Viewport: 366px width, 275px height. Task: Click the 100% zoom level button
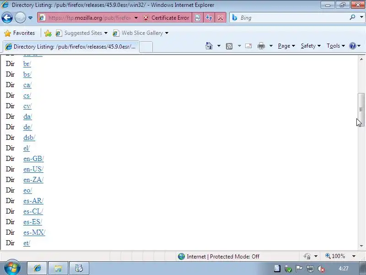tap(335, 256)
